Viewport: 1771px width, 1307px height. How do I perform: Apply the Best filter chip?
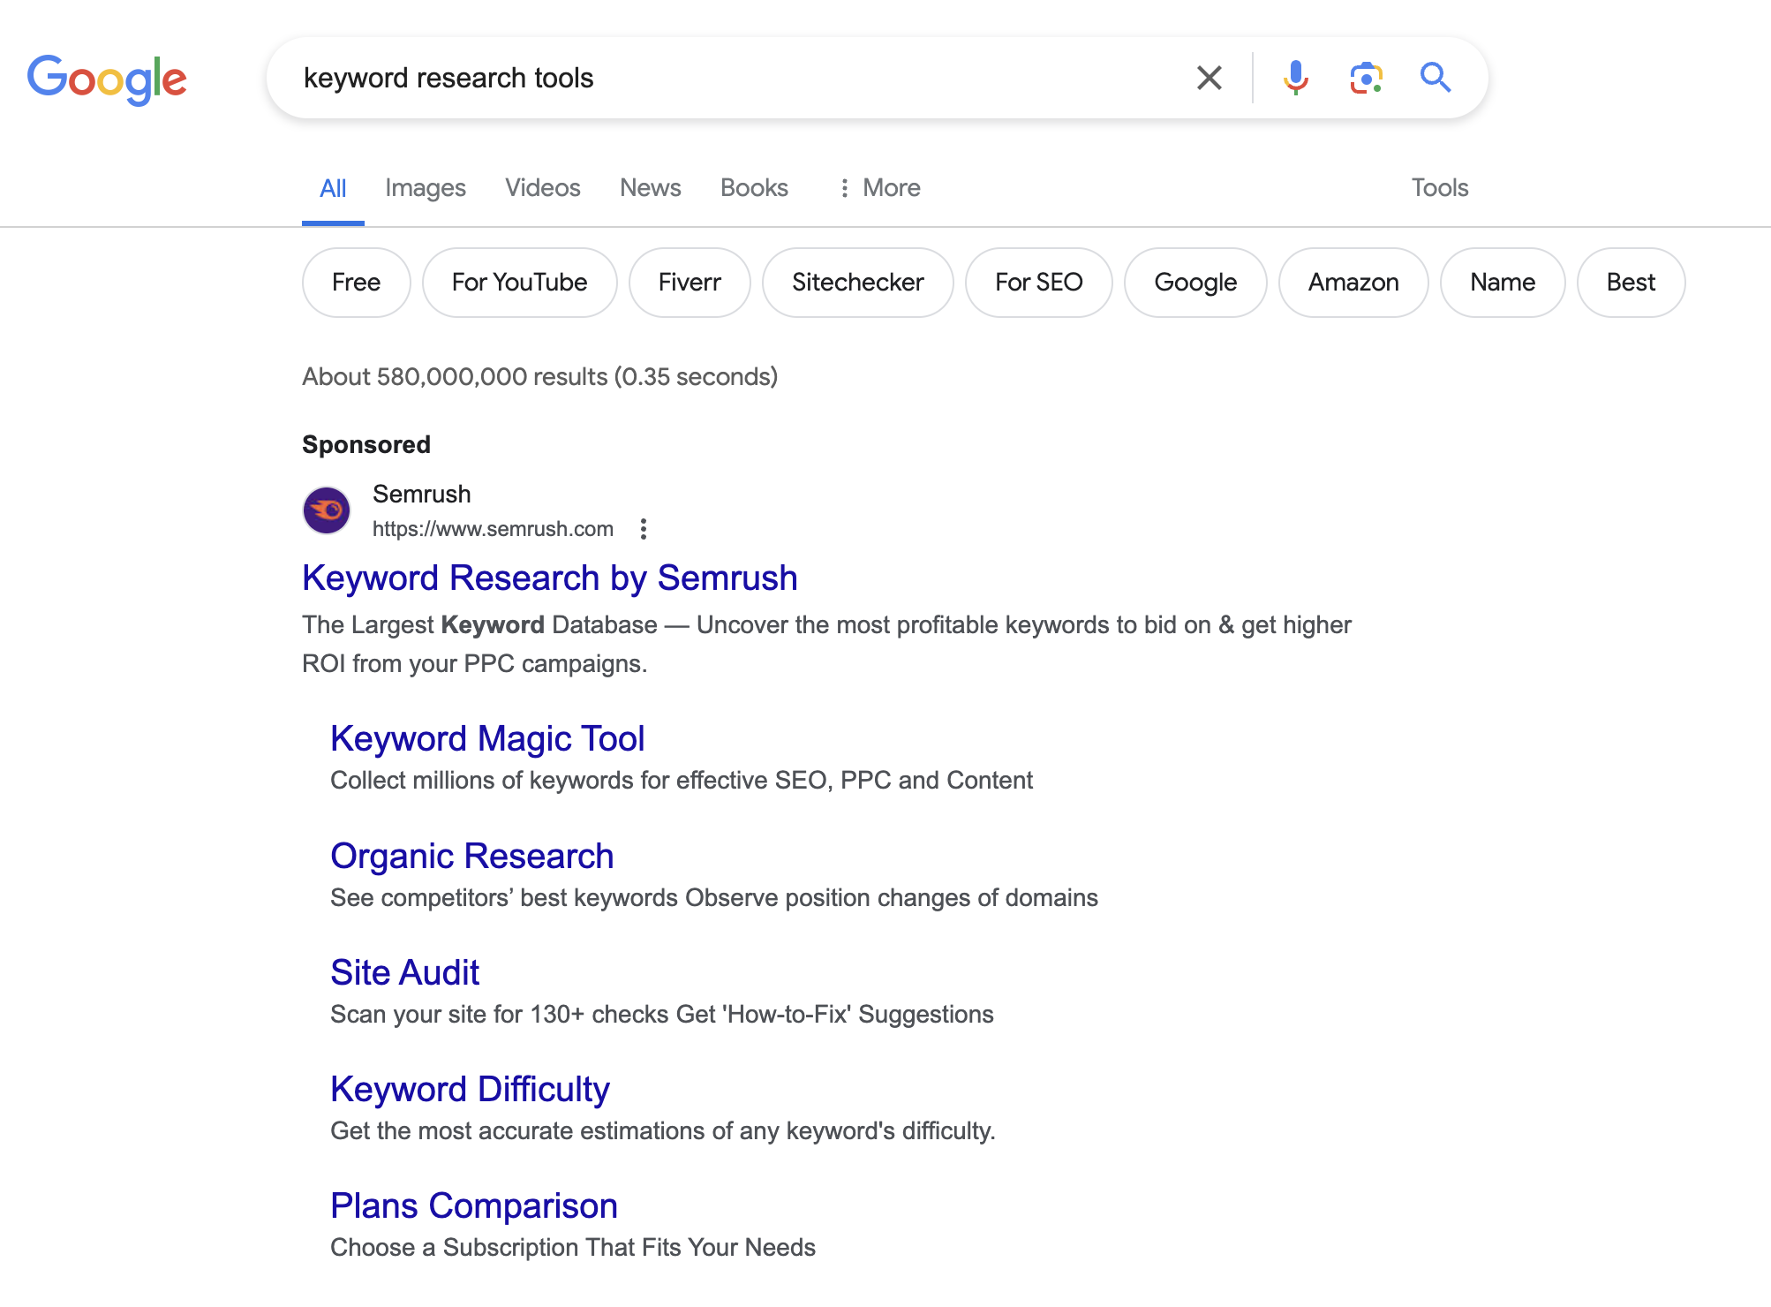coord(1632,283)
